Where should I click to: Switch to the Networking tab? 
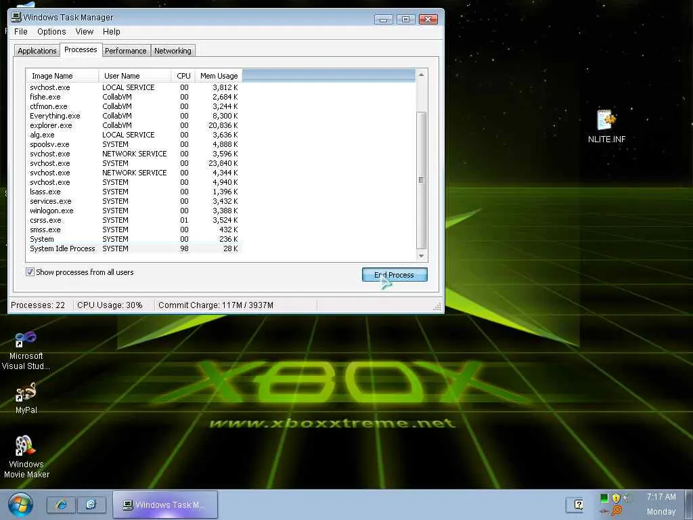[173, 51]
